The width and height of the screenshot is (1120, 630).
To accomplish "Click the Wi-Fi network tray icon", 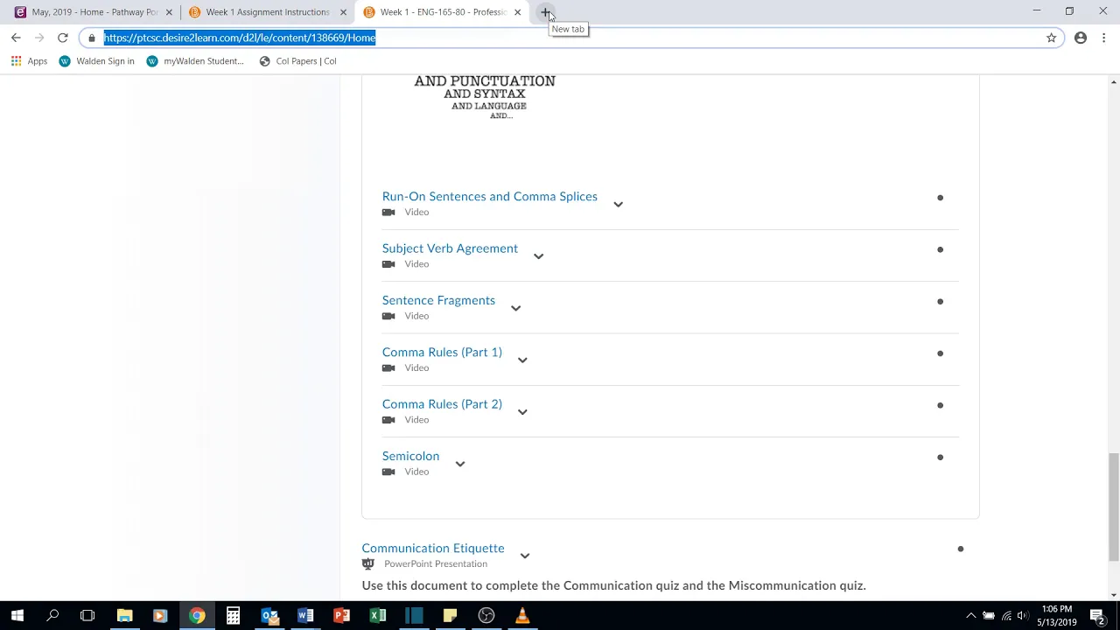I will point(1006,616).
